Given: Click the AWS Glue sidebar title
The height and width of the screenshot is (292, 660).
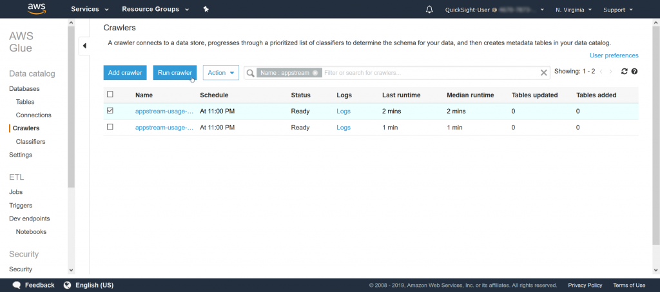Looking at the screenshot, I should (x=21, y=42).
